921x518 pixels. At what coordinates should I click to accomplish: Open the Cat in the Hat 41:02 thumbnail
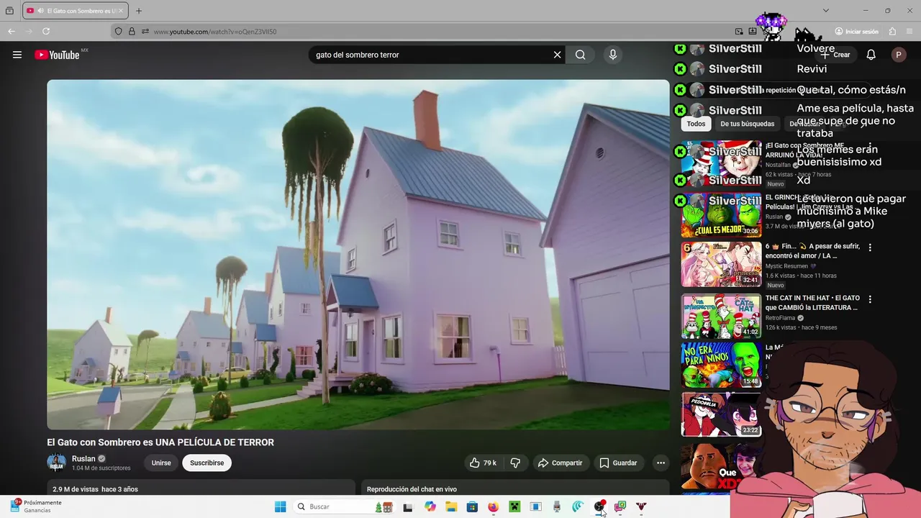pyautogui.click(x=721, y=317)
